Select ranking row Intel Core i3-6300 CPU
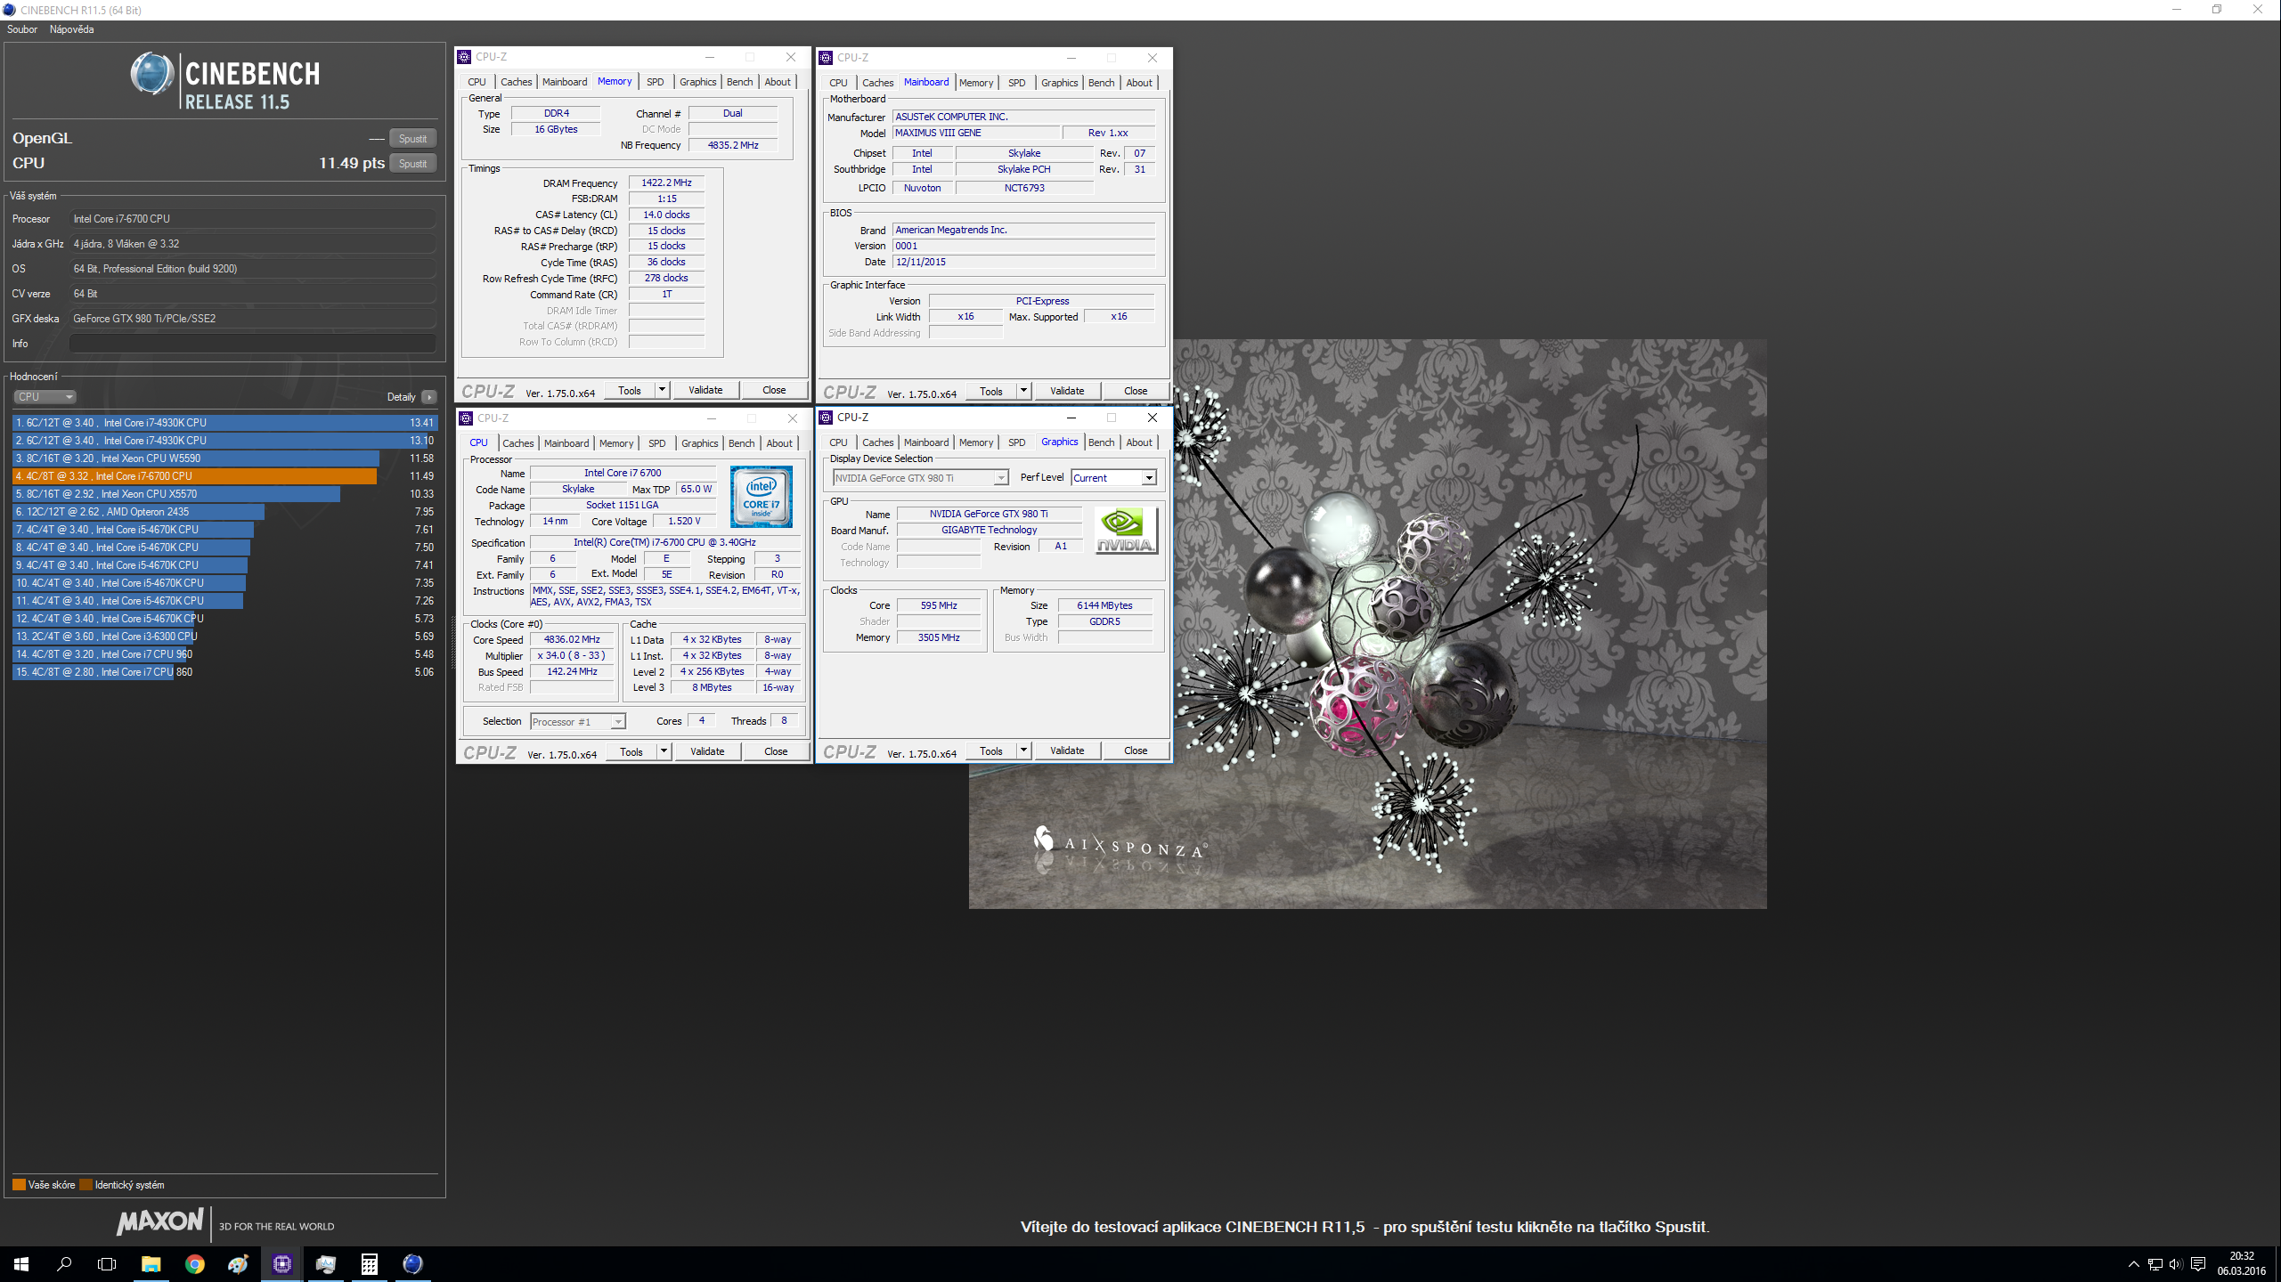The width and height of the screenshot is (2281, 1282). click(x=224, y=637)
